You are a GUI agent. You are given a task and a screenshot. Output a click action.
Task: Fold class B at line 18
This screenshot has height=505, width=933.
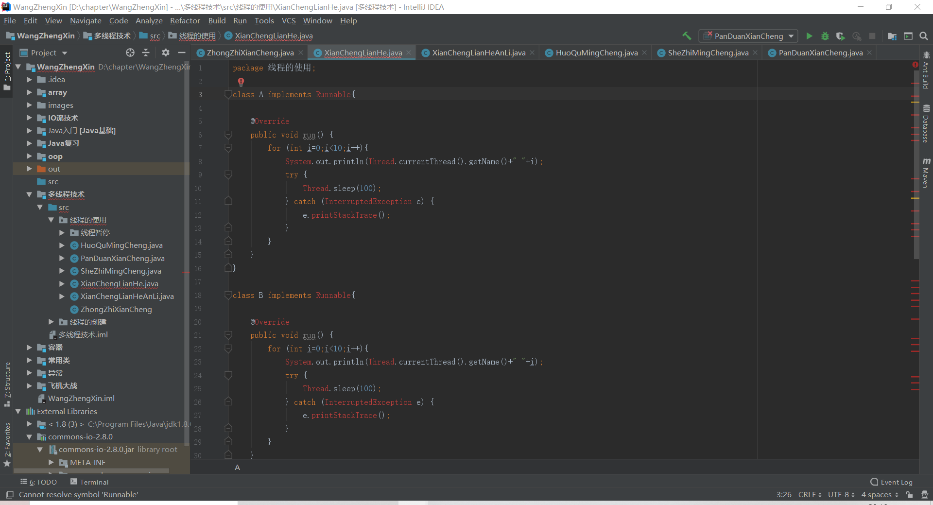(228, 295)
